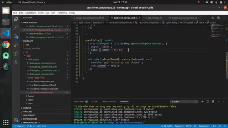
Task: Close test-form.component.ts editor tab
Action: [x=140, y=18]
